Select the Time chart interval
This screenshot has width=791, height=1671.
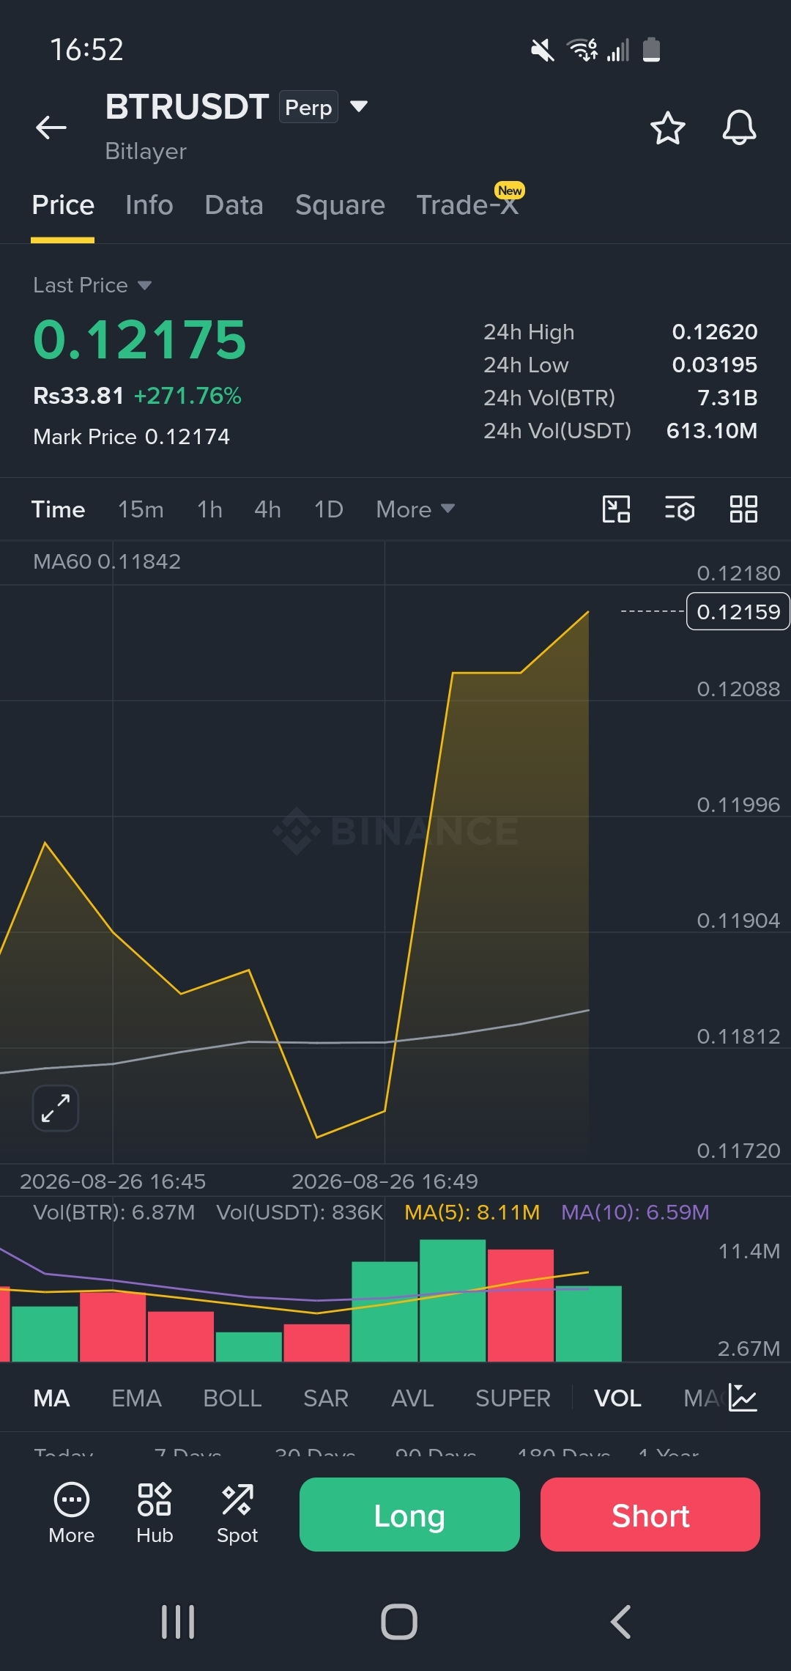click(x=58, y=509)
